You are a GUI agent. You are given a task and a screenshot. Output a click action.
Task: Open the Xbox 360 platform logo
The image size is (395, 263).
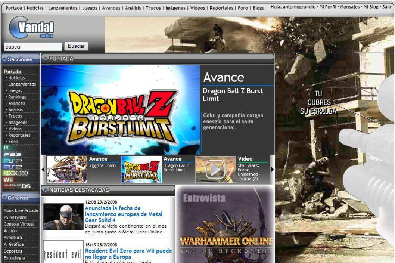[x=15, y=173]
